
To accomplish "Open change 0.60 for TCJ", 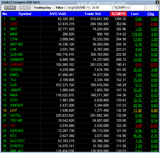I will 154,80.
